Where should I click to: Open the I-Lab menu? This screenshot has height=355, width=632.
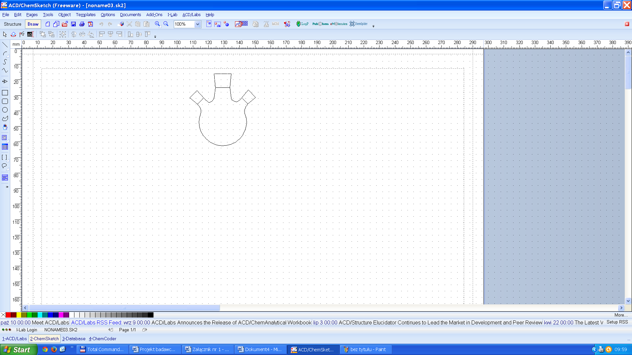[172, 15]
